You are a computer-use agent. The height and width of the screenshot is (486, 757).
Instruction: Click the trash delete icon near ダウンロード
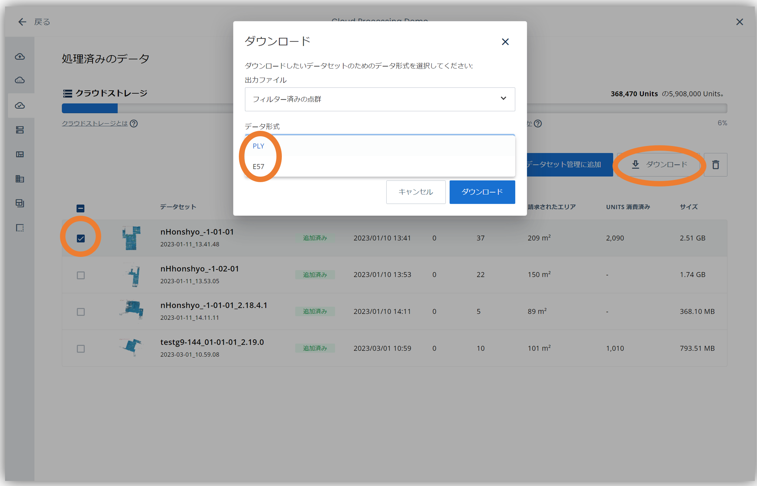[x=716, y=165]
